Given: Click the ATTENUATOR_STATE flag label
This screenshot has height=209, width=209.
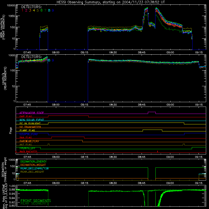Looking at the screenshot, I should 32,113.
